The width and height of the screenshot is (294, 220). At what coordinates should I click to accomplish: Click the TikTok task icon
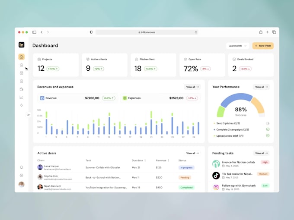tap(216, 176)
